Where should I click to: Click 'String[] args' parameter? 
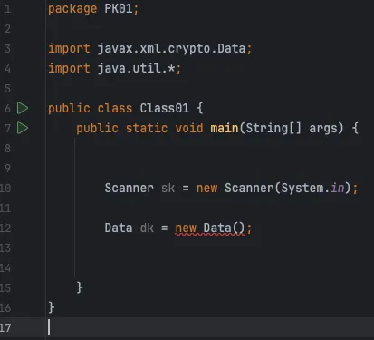[x=294, y=128]
